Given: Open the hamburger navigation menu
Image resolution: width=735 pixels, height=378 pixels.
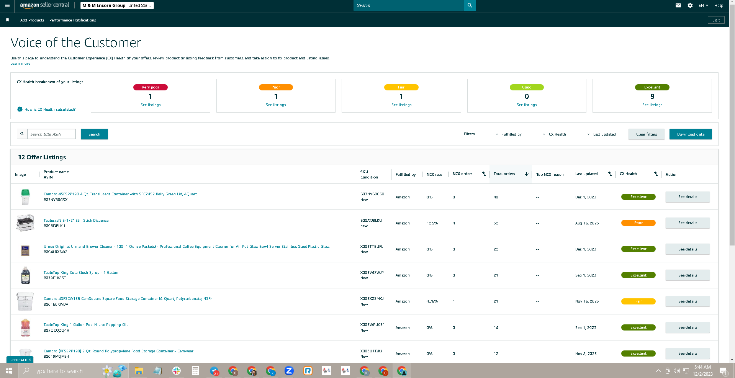Looking at the screenshot, I should click(7, 5).
